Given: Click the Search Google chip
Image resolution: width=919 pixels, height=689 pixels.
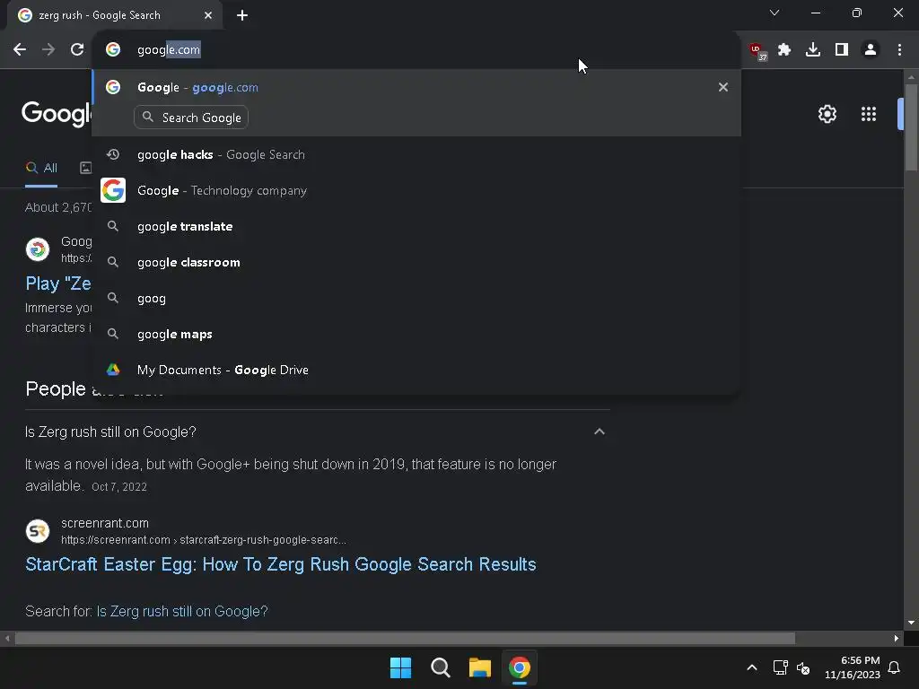Looking at the screenshot, I should click(x=191, y=118).
